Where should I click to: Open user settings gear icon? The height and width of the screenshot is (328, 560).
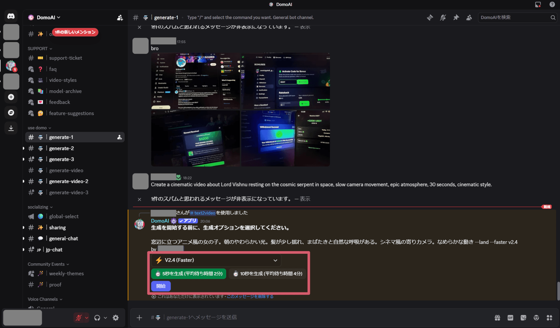click(116, 318)
